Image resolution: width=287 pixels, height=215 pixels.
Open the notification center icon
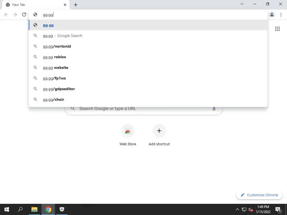click(278, 209)
